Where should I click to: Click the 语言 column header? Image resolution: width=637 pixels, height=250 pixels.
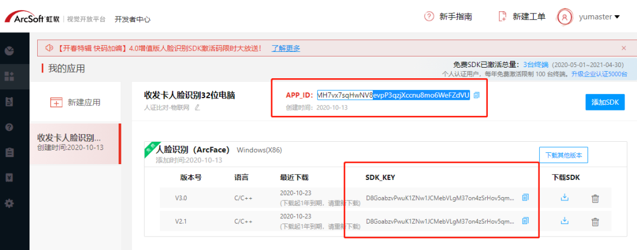(x=241, y=178)
